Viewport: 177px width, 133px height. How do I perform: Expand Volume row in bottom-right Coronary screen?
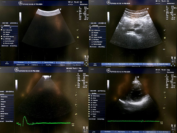coord(97,100)
